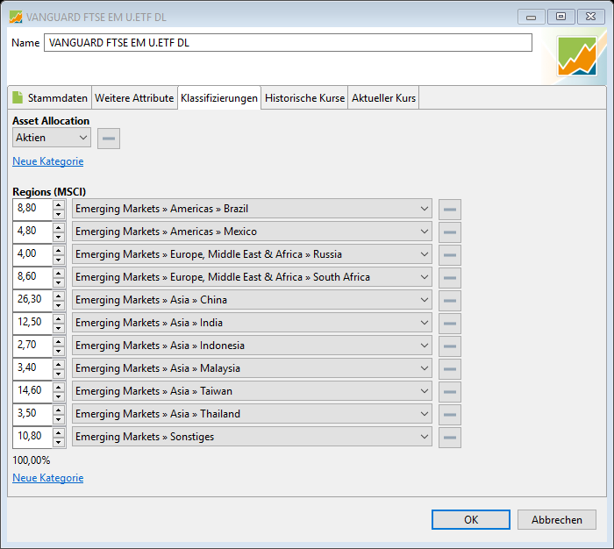Remove the Indonesia region row
The width and height of the screenshot is (614, 549).
click(x=449, y=346)
